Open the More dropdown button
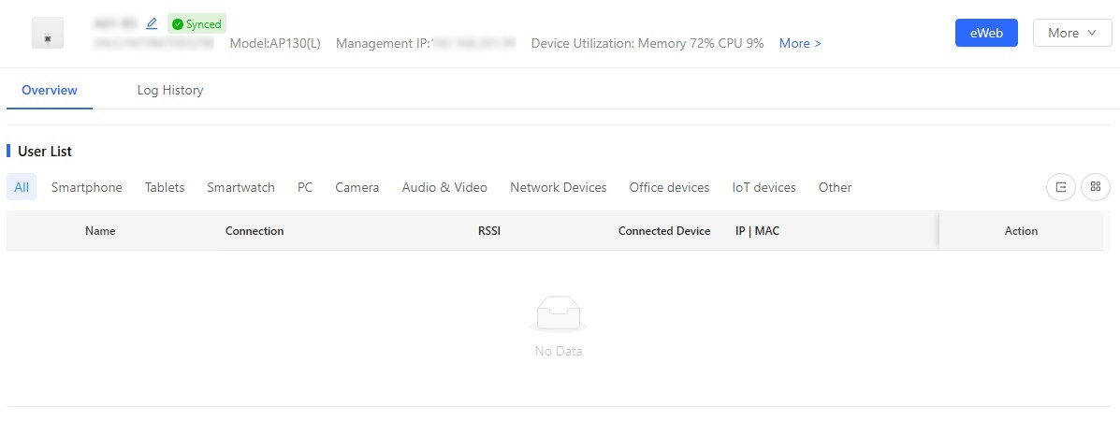Viewport: 1120px width, 421px height. click(x=1072, y=33)
